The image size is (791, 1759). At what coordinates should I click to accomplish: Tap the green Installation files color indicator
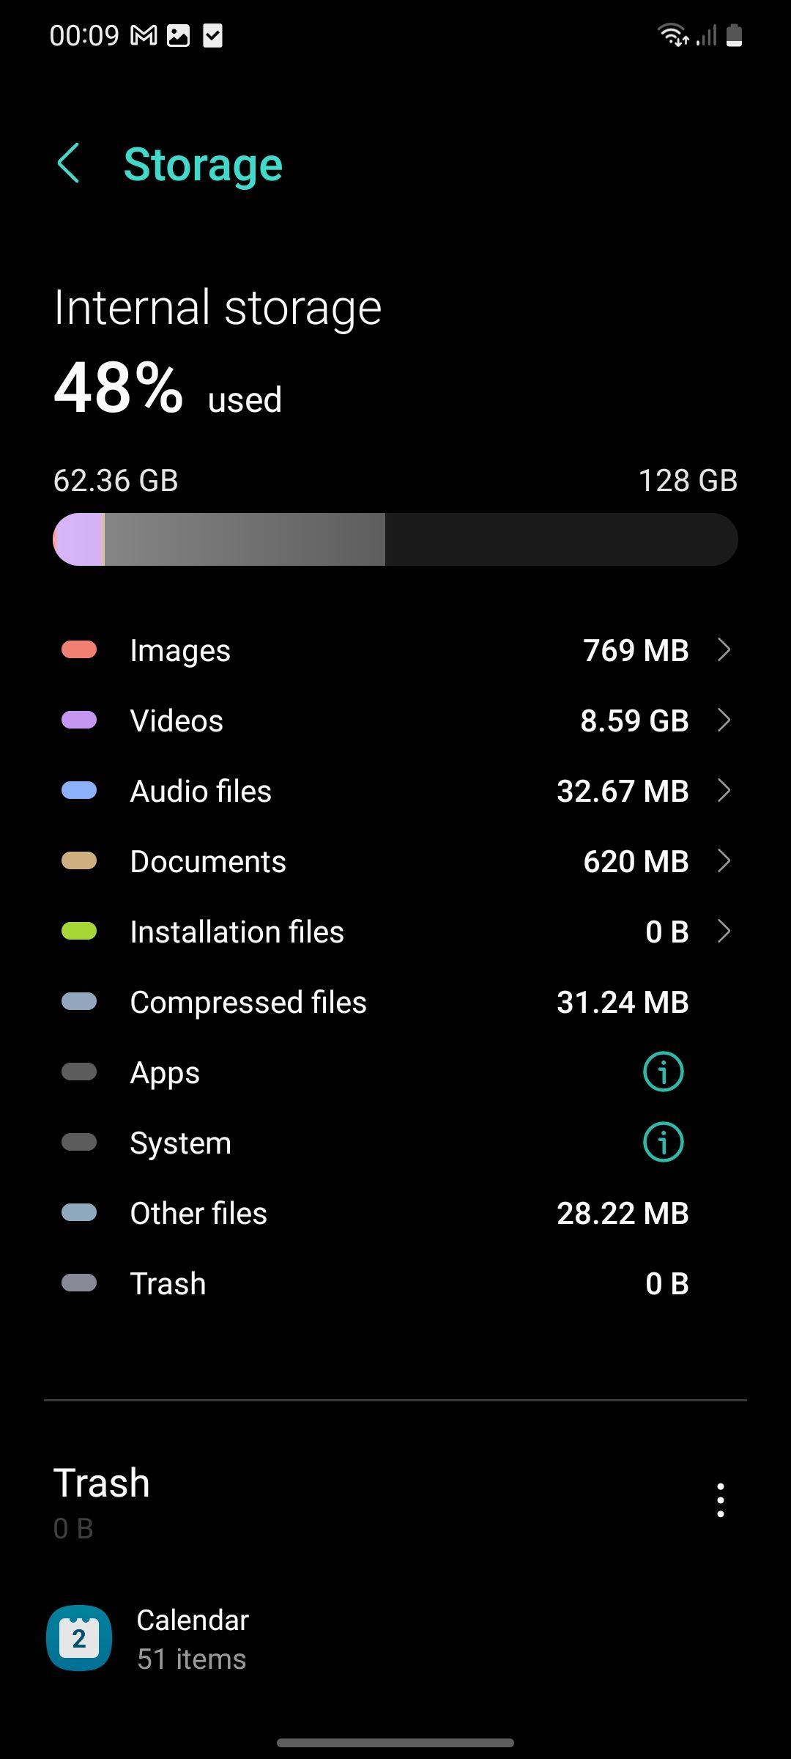coord(79,932)
